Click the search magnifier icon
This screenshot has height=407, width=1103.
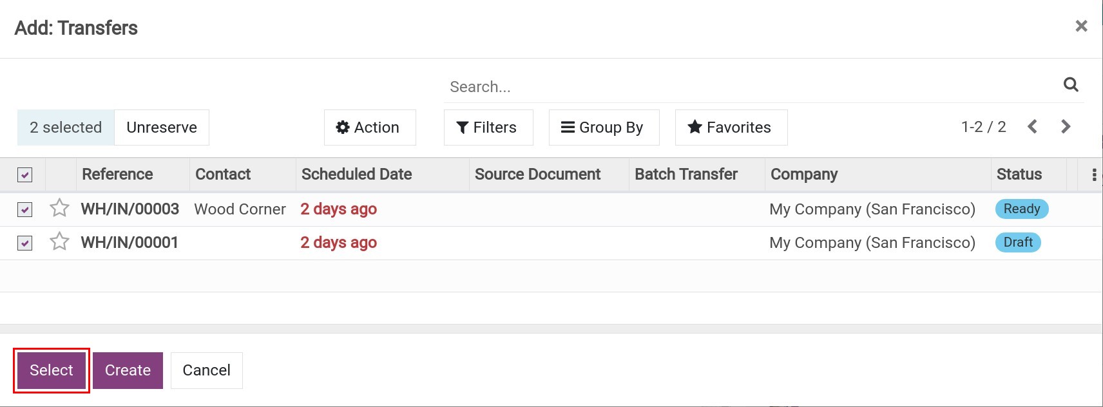point(1070,85)
